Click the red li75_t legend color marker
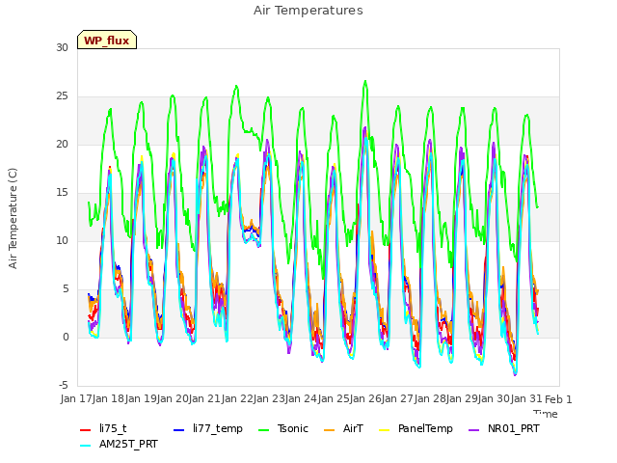 (86, 430)
